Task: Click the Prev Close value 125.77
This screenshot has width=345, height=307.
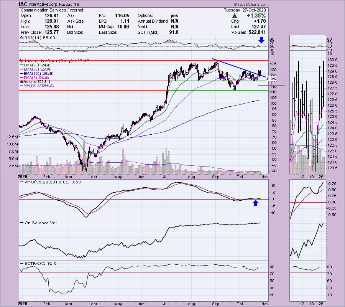Action: point(52,32)
